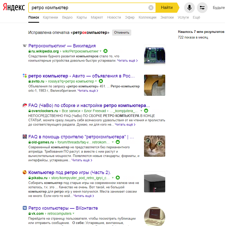This screenshot has height=226, width=225.
Task: Click the lock icon before avito.ru
Action: coord(30,81)
